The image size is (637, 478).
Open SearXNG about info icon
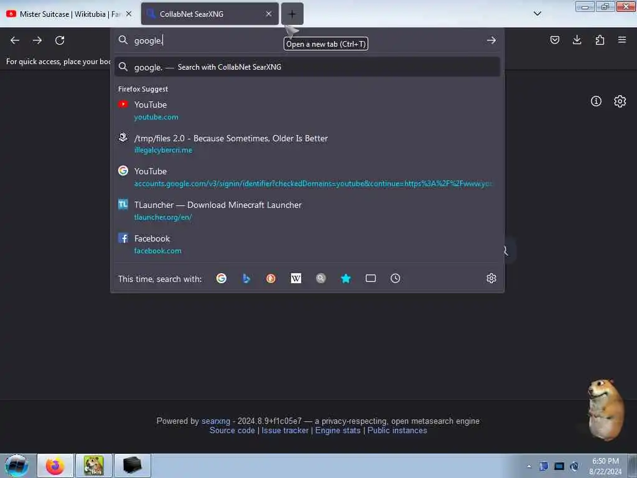point(596,101)
